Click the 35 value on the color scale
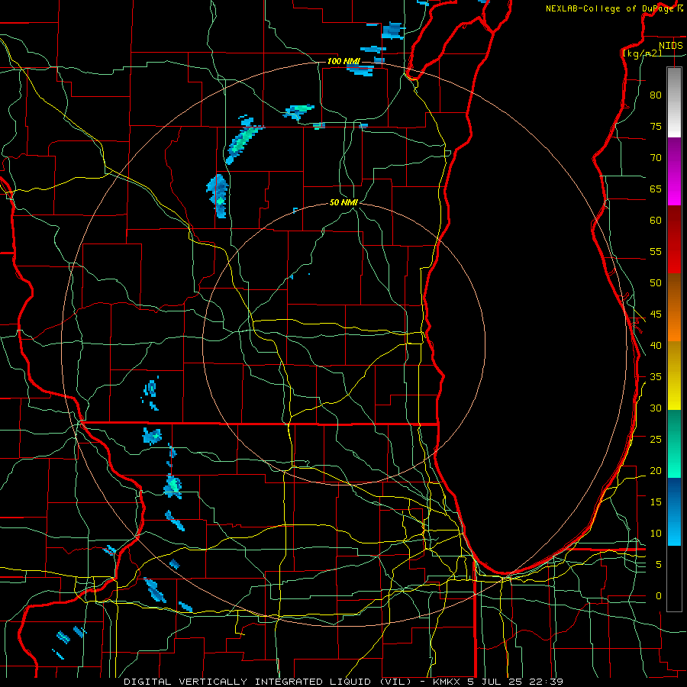This screenshot has width=687, height=687. [656, 377]
